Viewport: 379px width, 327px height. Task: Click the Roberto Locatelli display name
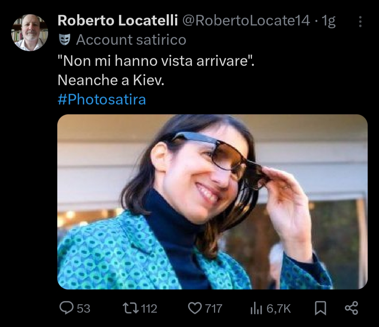click(117, 21)
